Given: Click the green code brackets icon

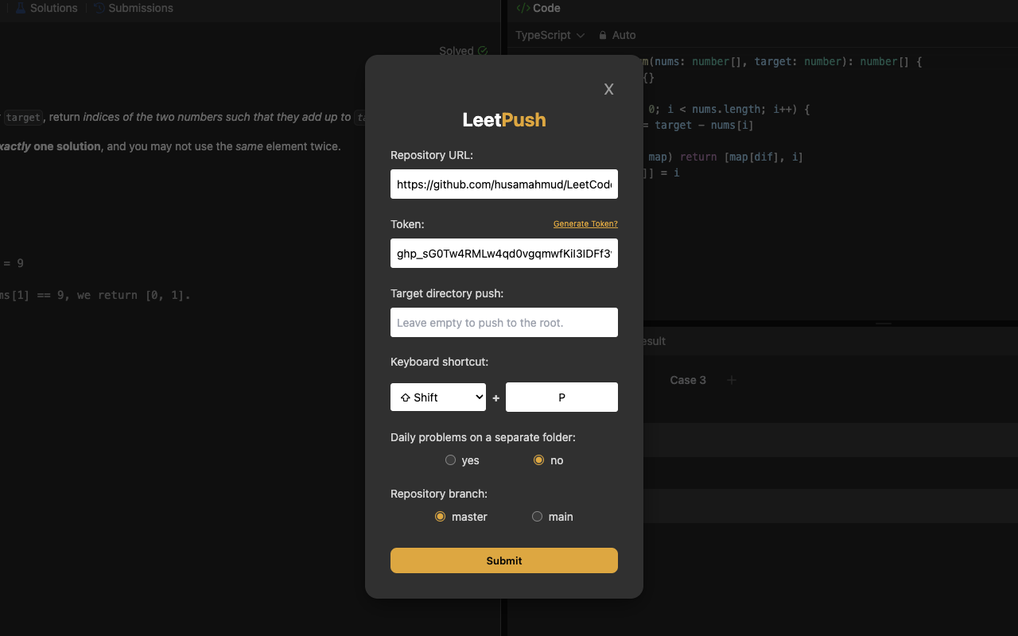Looking at the screenshot, I should pyautogui.click(x=522, y=8).
